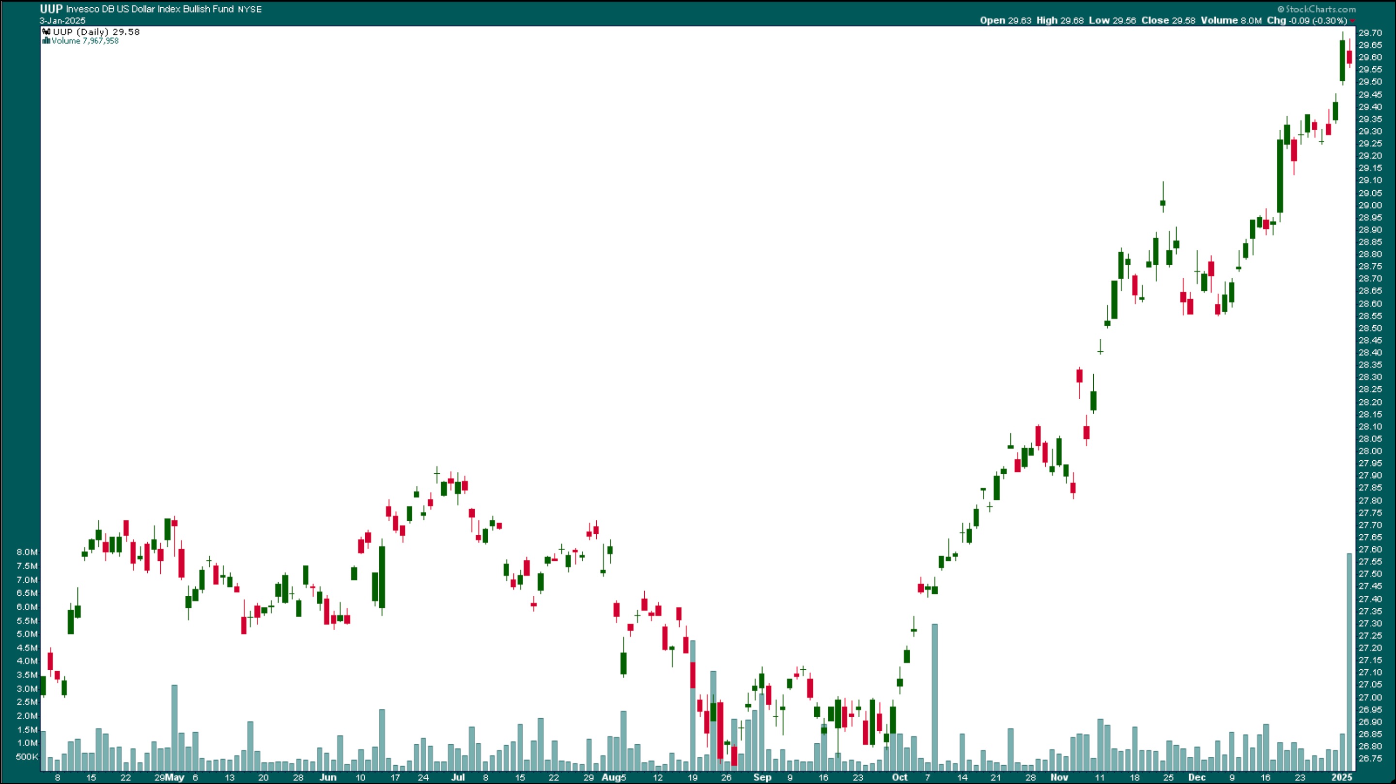1396x784 pixels.
Task: Click the Jul label on the date axis
Action: [458, 778]
